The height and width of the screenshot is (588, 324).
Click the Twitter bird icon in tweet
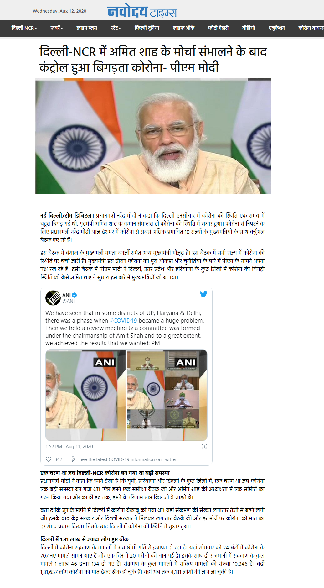[203, 294]
